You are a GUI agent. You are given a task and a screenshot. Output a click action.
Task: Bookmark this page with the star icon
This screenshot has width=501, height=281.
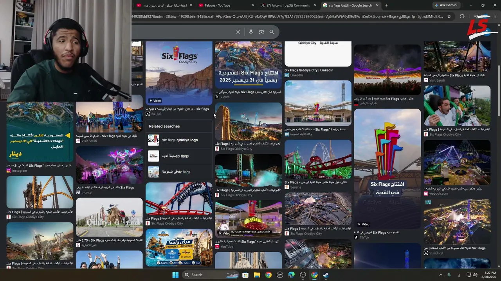click(x=449, y=16)
